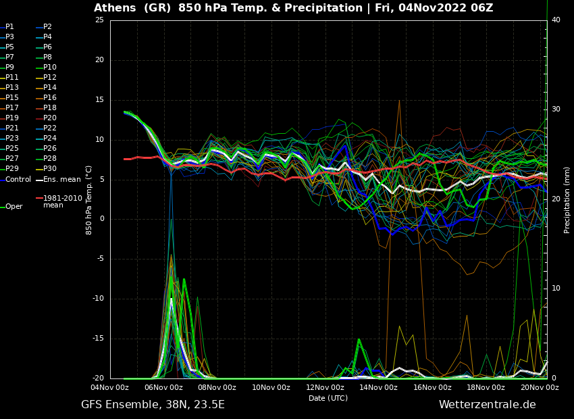Select the 14Nov 00z date label

[x=380, y=387]
